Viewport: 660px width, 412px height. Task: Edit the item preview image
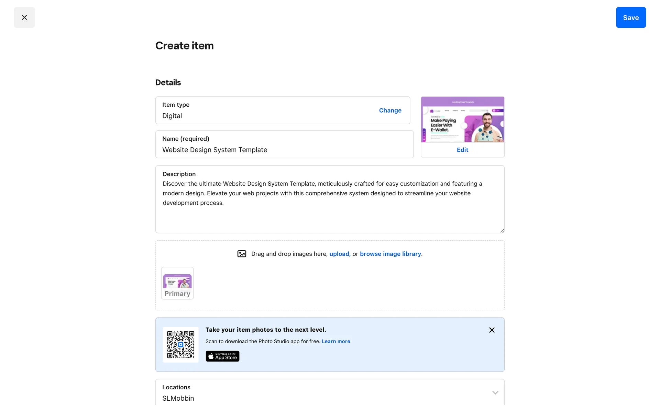(x=462, y=150)
